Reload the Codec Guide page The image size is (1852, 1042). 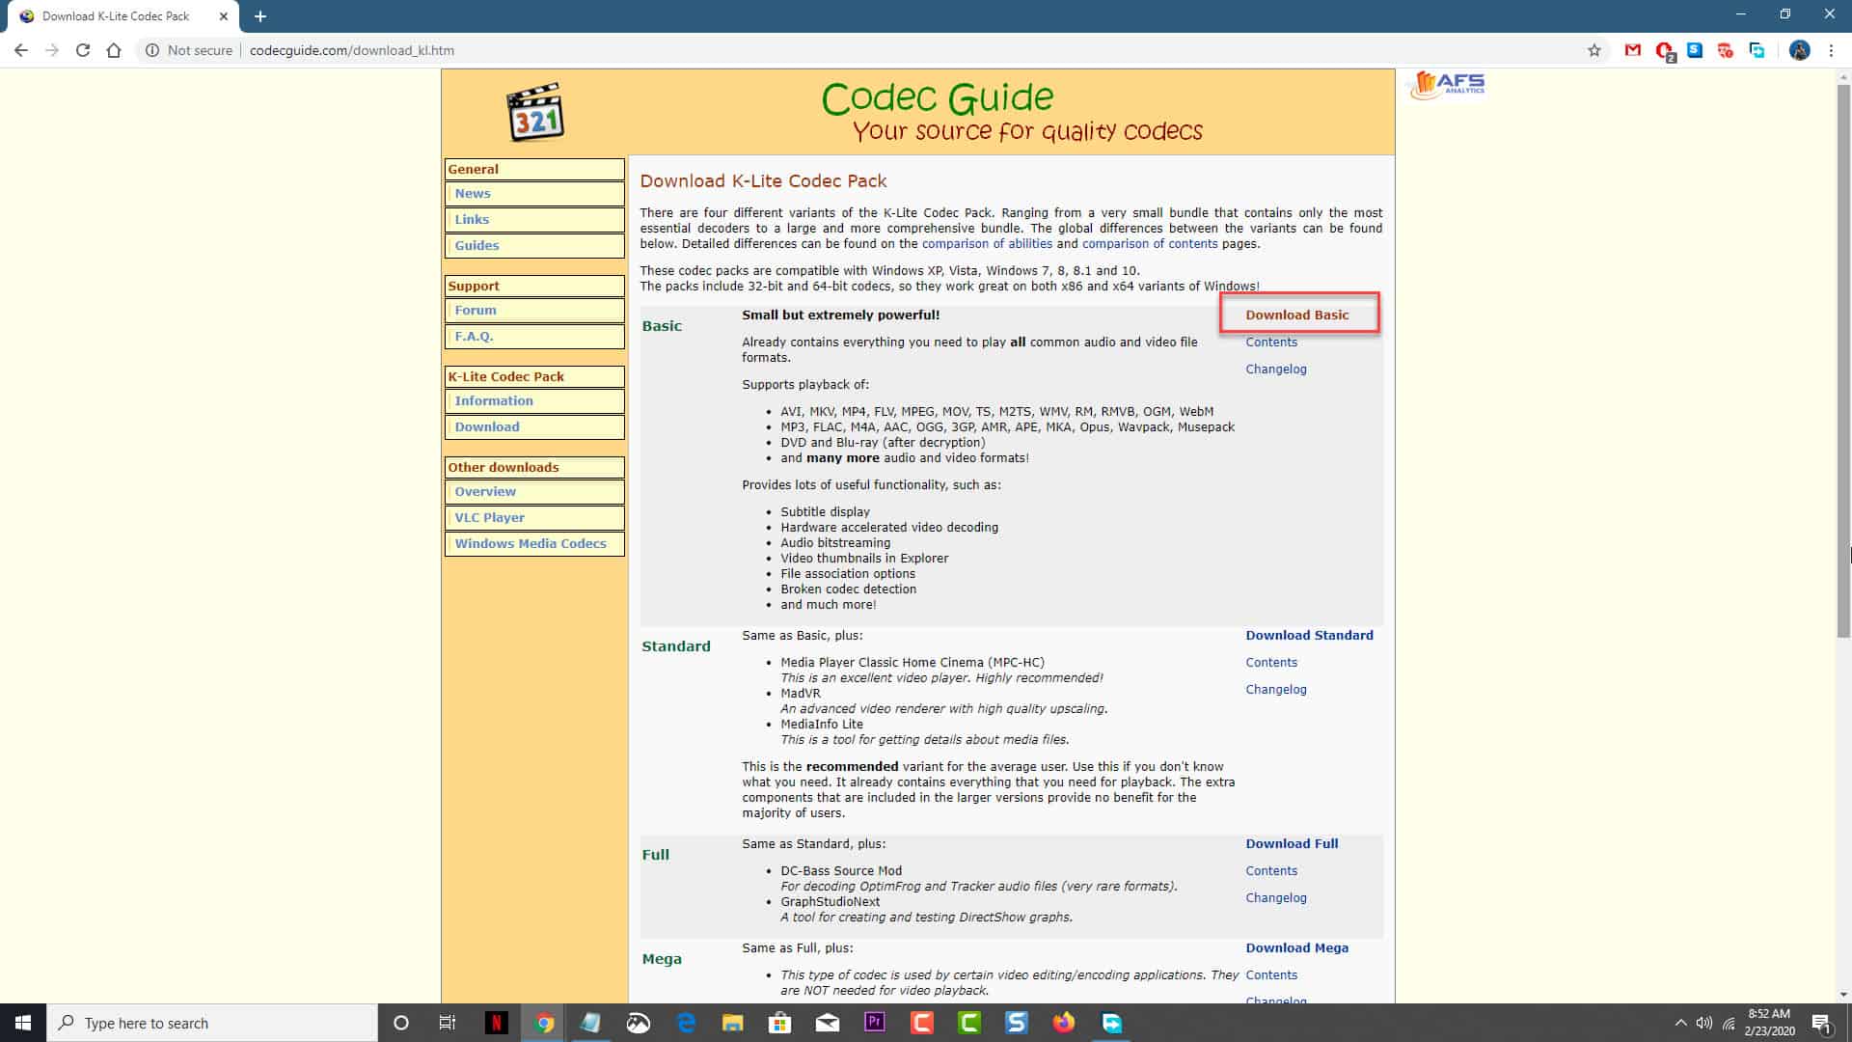tap(83, 50)
